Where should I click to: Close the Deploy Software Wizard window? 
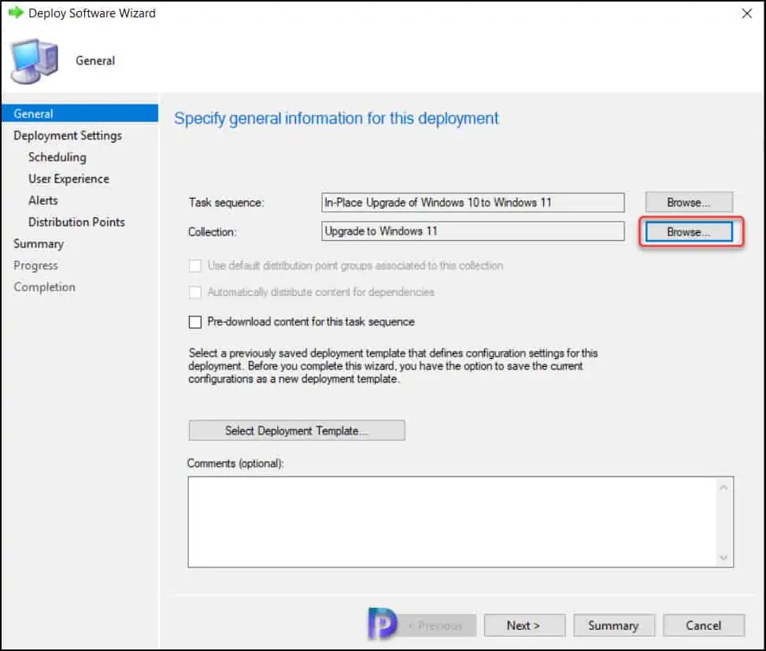coord(746,13)
